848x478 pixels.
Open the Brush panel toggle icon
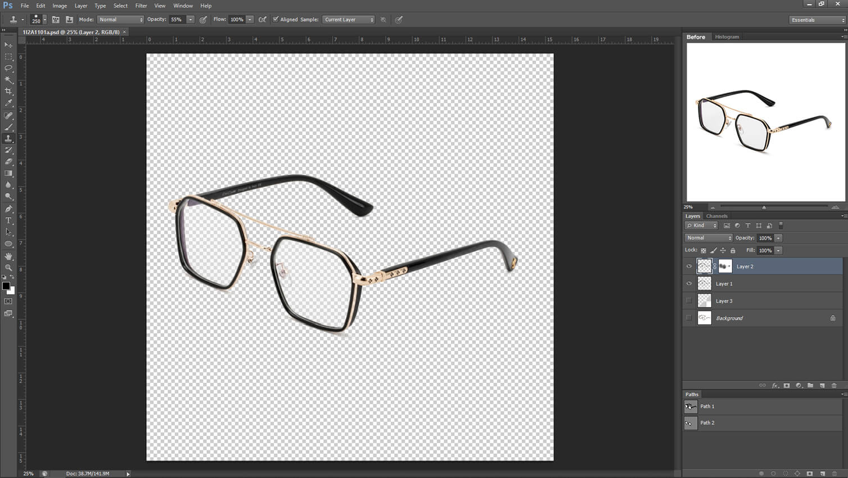[x=56, y=20]
